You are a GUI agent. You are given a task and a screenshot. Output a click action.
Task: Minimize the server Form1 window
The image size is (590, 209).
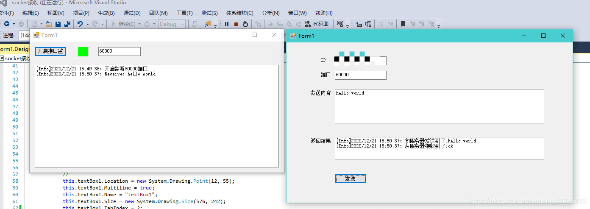[x=236, y=35]
